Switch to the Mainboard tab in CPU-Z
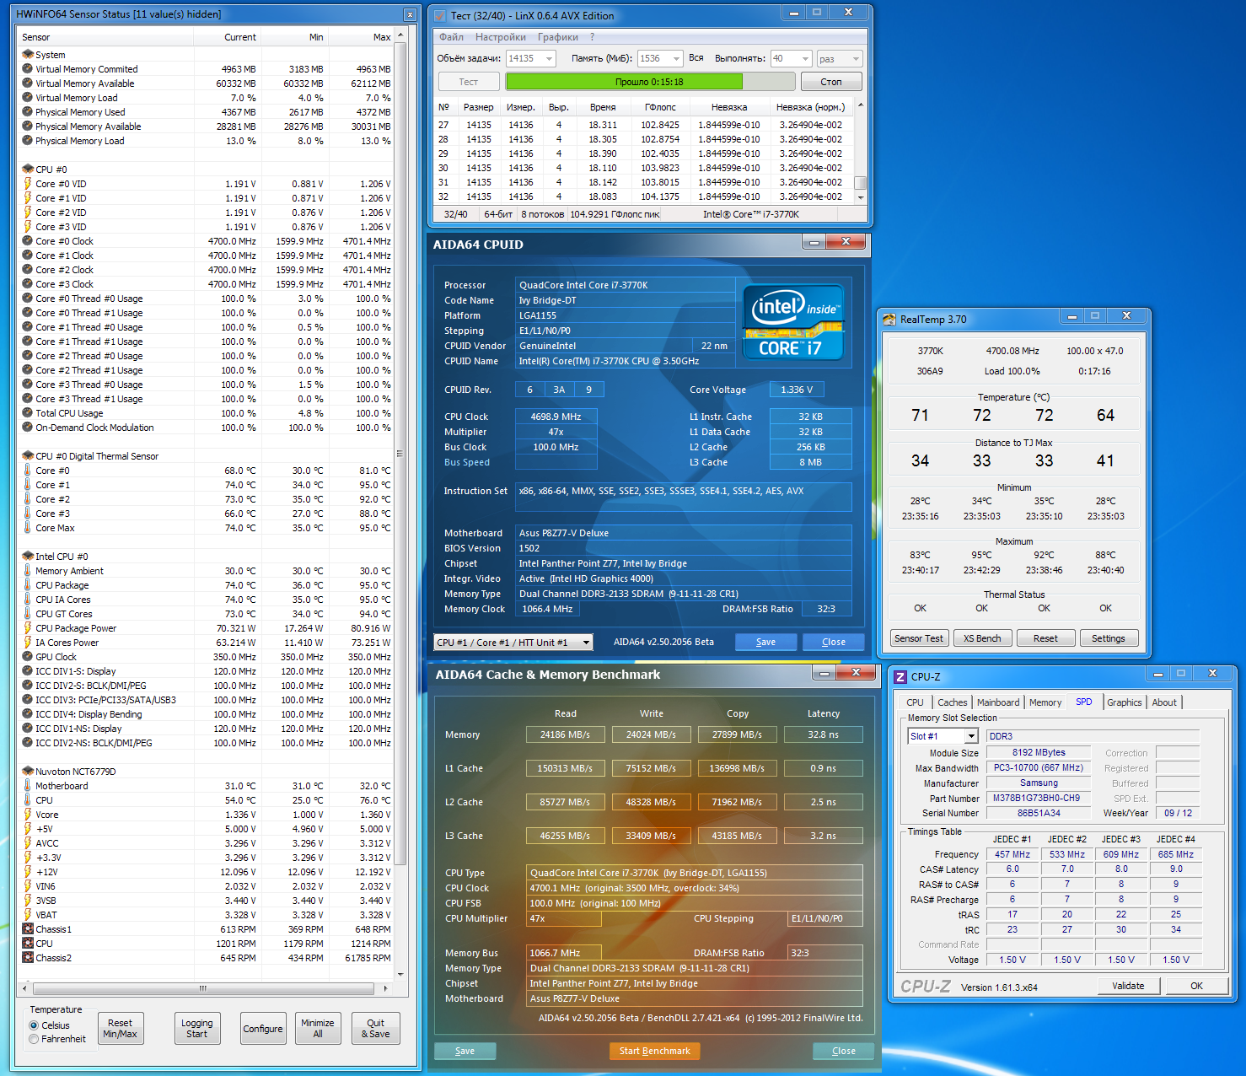The image size is (1246, 1076). tap(998, 702)
